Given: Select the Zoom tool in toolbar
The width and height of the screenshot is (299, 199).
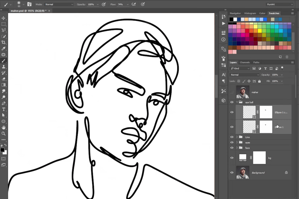Looking at the screenshot, I should point(4,133).
